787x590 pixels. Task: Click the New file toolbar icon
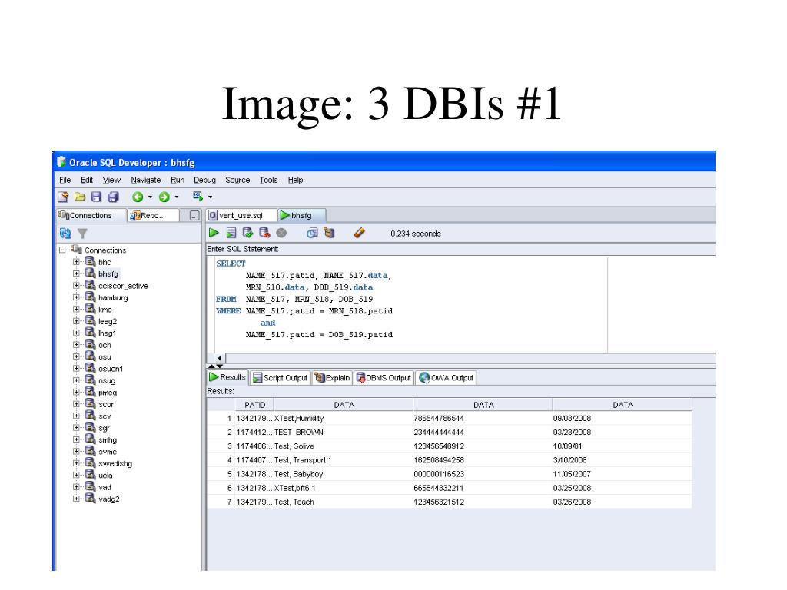[63, 197]
